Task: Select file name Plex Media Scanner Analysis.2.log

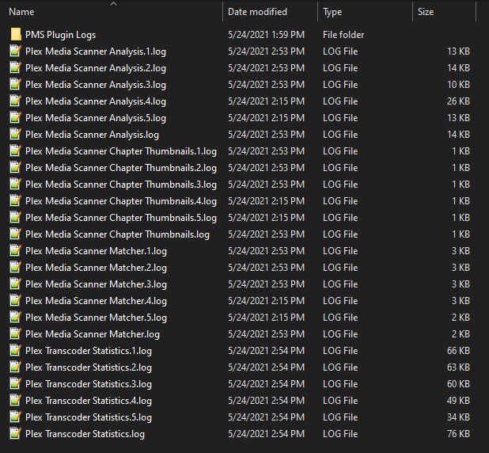Action: coord(96,68)
